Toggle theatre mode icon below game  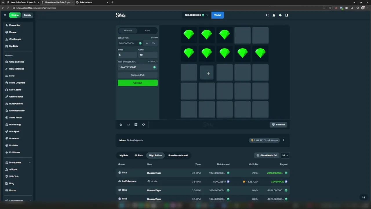128,125
